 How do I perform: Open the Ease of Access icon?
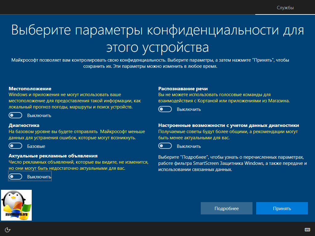pyautogui.click(x=8, y=229)
